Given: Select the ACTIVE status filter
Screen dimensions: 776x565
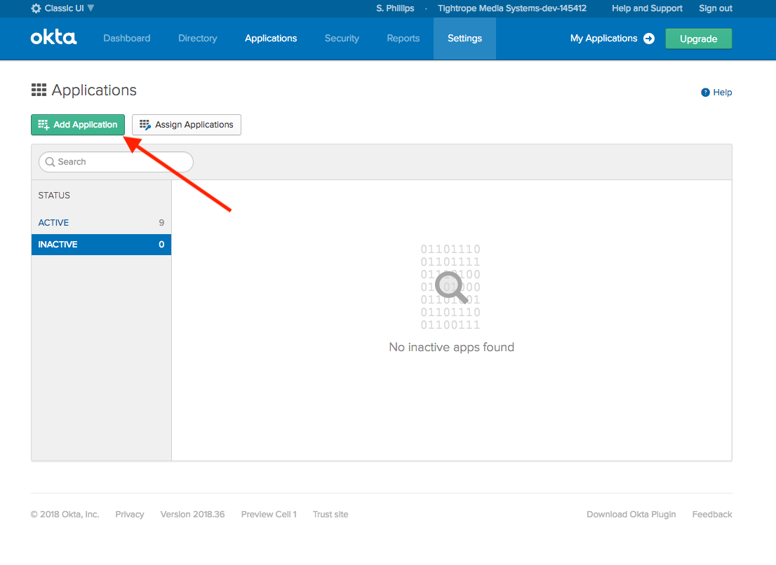Looking at the screenshot, I should [54, 223].
